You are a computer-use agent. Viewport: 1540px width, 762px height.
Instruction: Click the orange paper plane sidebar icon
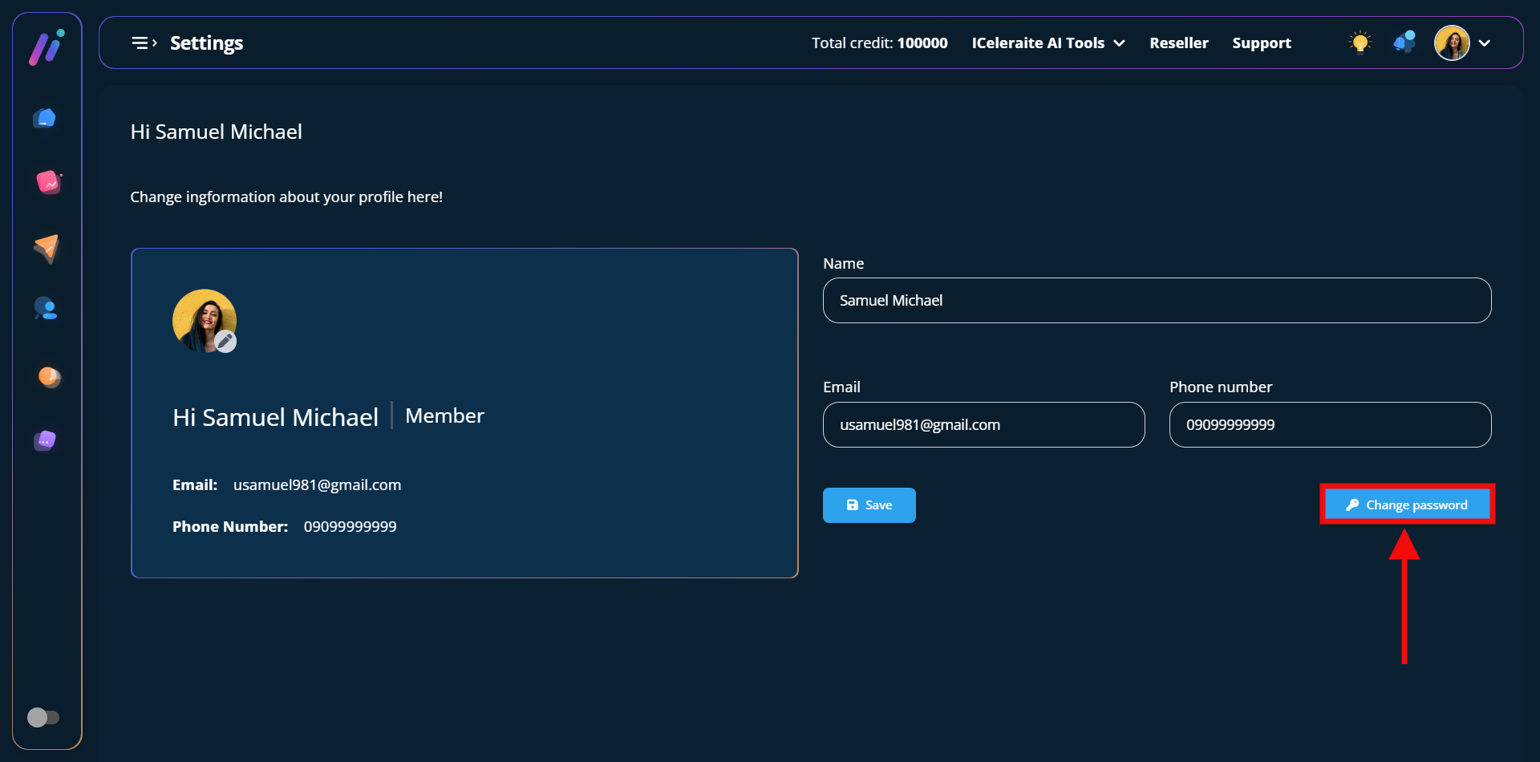(x=47, y=248)
